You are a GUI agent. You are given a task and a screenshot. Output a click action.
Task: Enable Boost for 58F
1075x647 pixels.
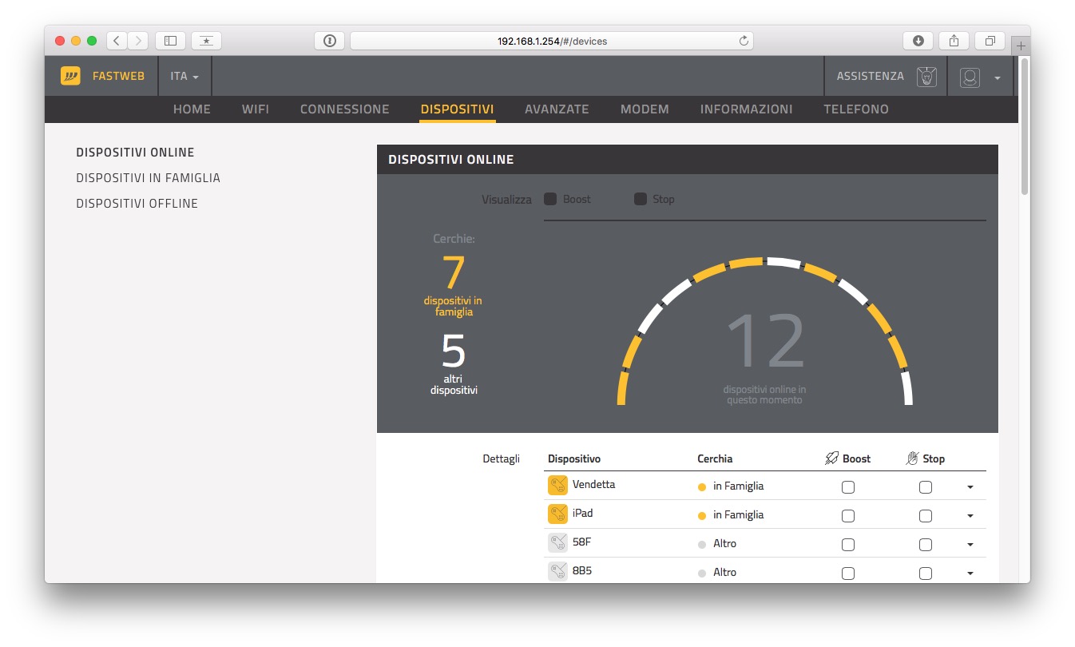(x=848, y=545)
